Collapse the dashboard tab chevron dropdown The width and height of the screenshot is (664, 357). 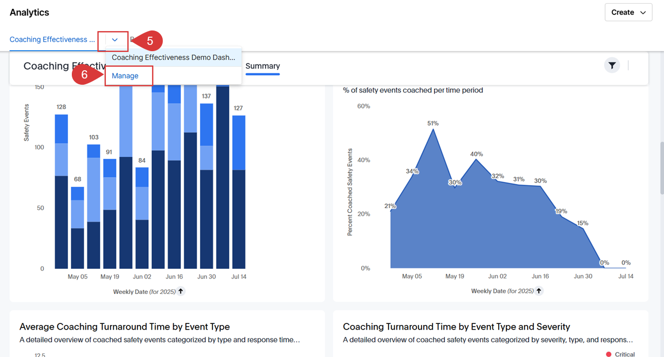click(x=115, y=40)
